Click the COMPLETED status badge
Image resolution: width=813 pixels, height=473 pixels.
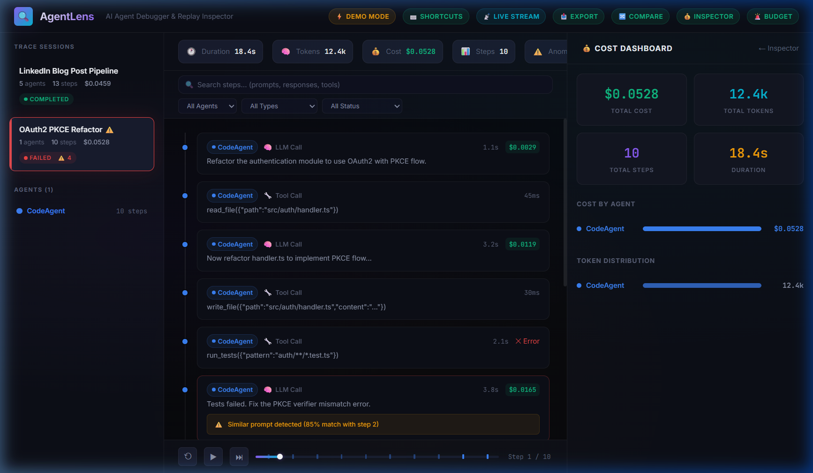coord(46,99)
